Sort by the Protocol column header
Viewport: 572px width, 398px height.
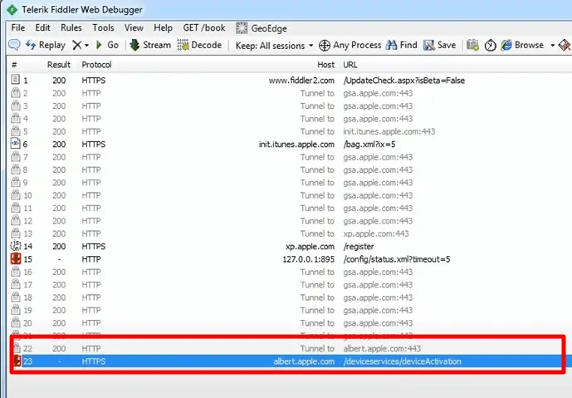click(96, 65)
